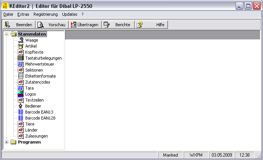This screenshot has height=160, width=263.
Task: Collapse the Stammdaten tree node
Action: (6, 34)
